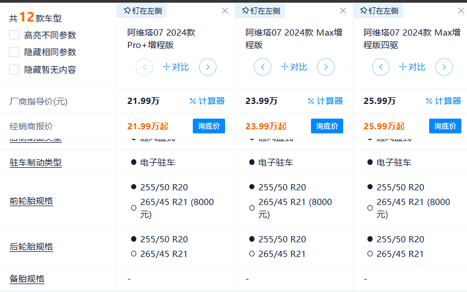Viewport: 467px width, 292px height.
Task: Click 询底价 for the 25.99万起 model
Action: pos(445,126)
